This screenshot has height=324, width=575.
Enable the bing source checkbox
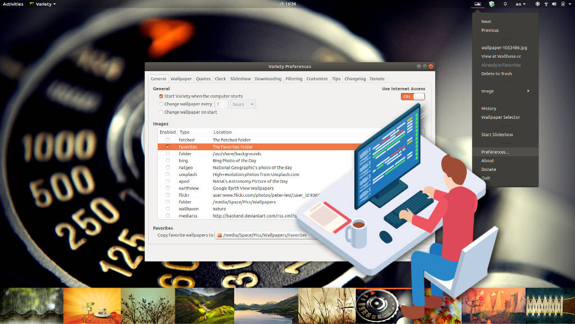click(x=167, y=161)
